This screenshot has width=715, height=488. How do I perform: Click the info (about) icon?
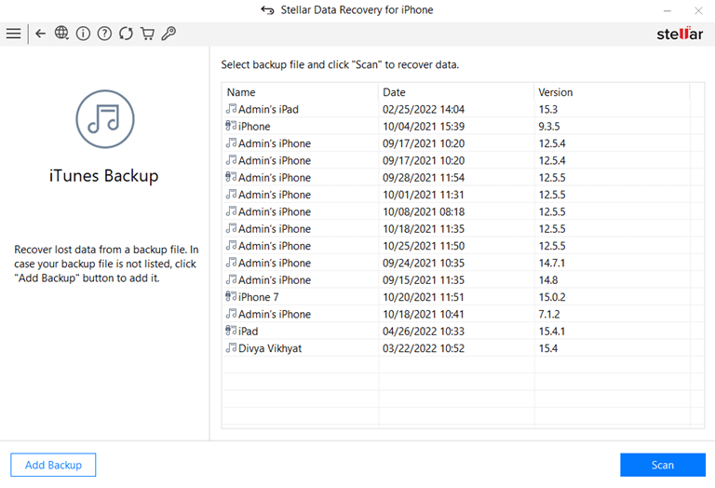(x=83, y=34)
